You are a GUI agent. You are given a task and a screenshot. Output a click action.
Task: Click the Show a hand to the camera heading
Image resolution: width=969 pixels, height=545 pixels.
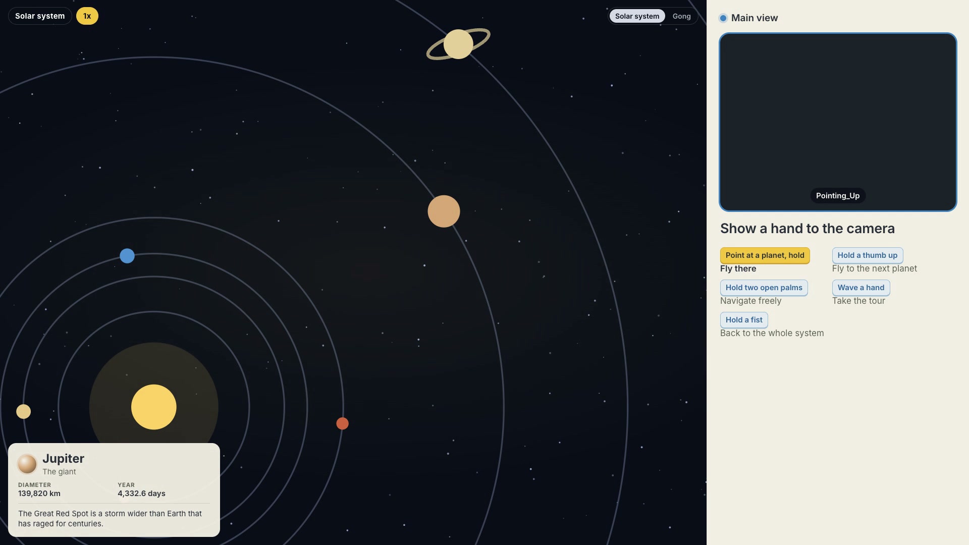(807, 229)
